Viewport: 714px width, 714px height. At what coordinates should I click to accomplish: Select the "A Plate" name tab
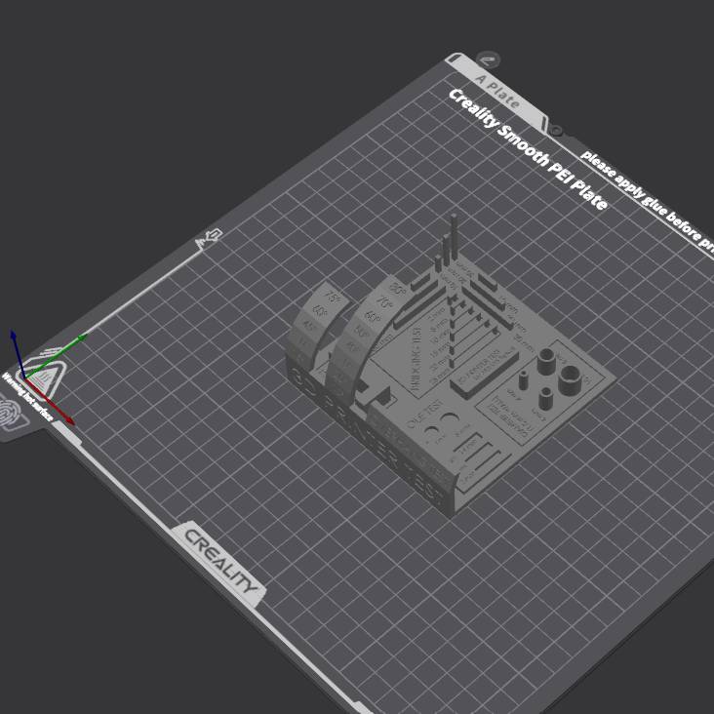[496, 89]
